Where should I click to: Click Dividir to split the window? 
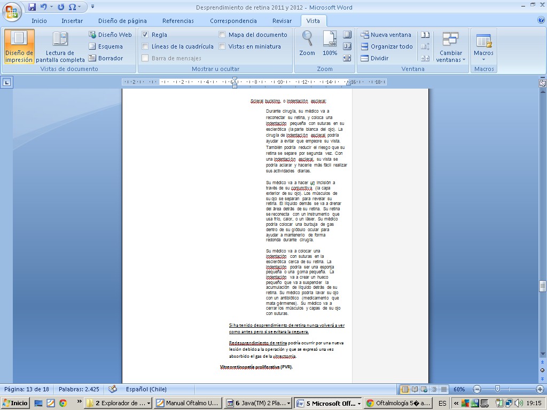[365, 58]
